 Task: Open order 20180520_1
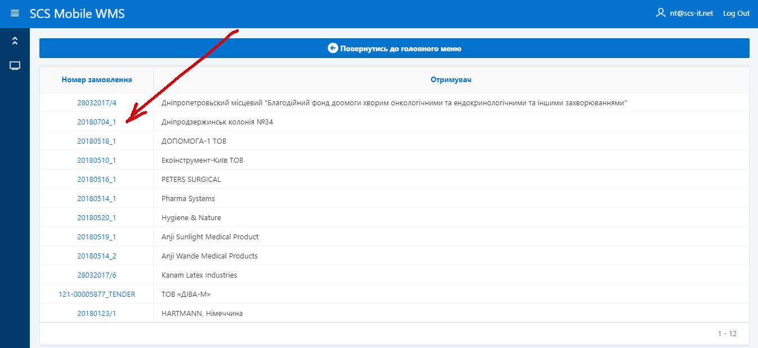pyautogui.click(x=97, y=218)
